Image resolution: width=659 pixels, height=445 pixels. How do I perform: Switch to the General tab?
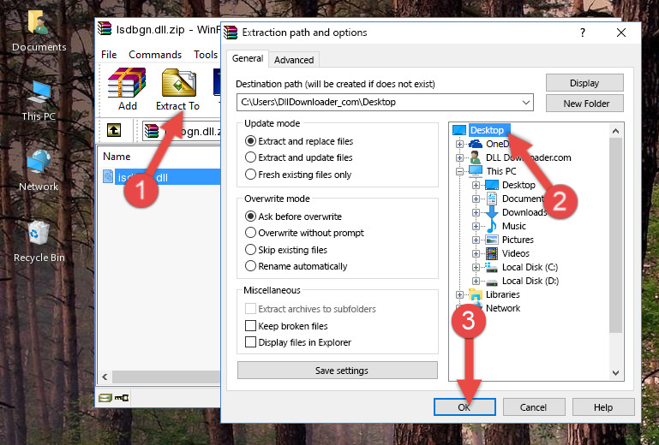tap(248, 58)
